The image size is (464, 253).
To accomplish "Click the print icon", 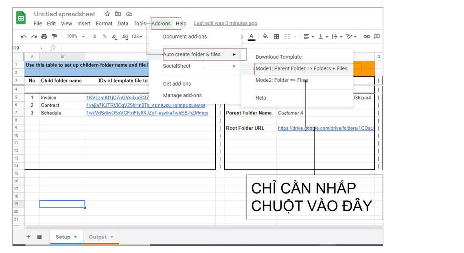I will (x=44, y=37).
